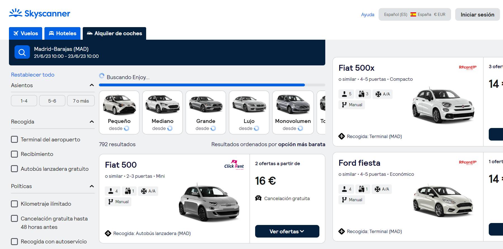Click Restablecer todo link

click(x=33, y=75)
